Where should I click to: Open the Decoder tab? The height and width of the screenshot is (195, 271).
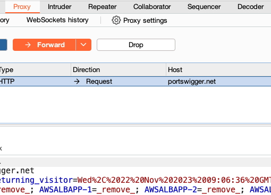[x=250, y=7]
